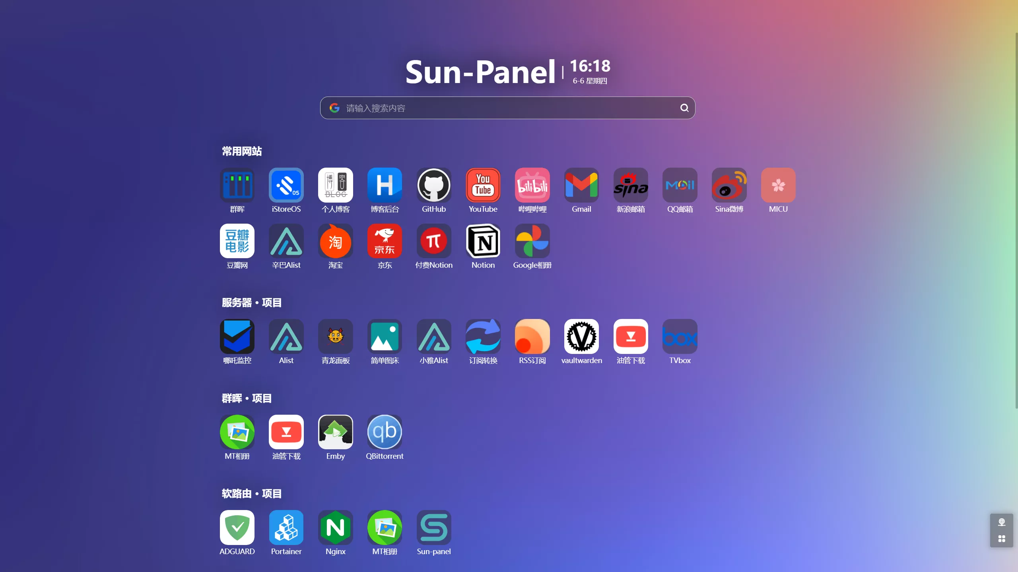Open the ADGUARD shortcut

point(237,528)
